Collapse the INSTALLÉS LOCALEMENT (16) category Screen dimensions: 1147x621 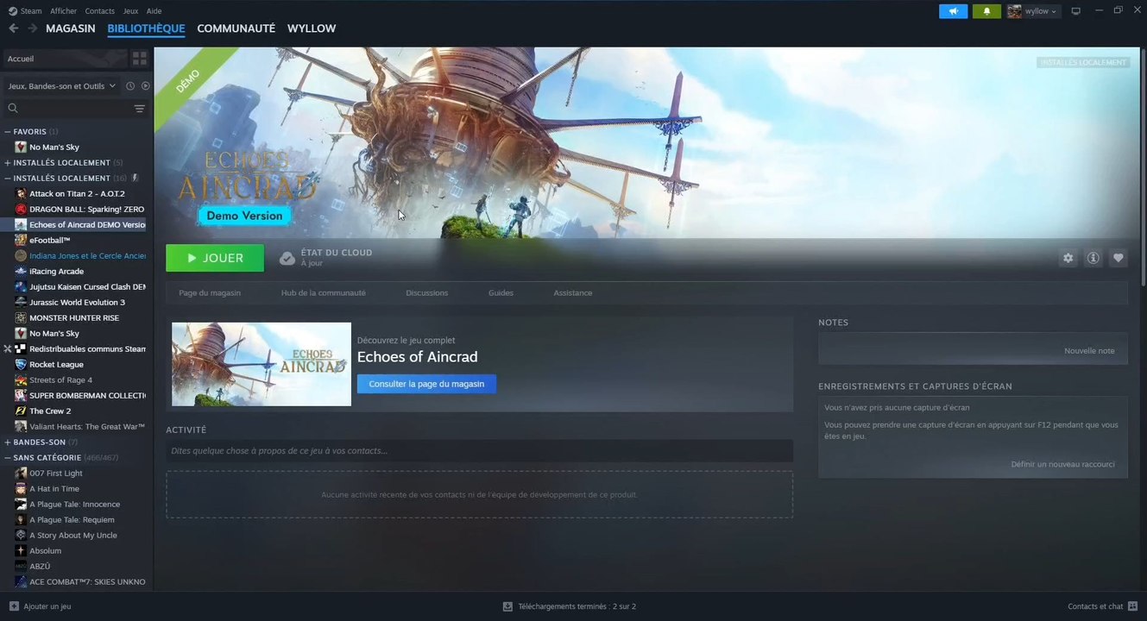pos(8,179)
